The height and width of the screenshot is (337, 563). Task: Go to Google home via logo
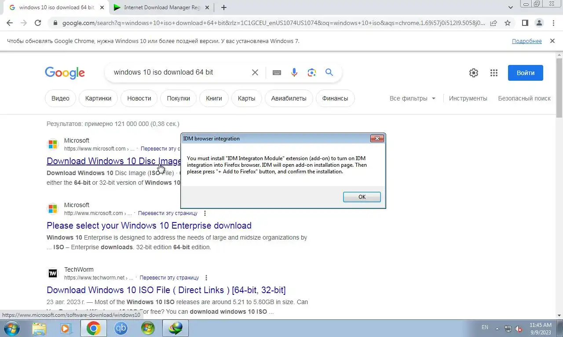tap(65, 73)
